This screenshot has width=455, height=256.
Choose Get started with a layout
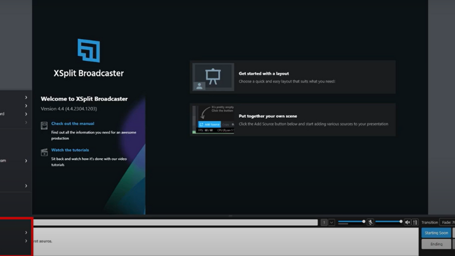(292, 77)
